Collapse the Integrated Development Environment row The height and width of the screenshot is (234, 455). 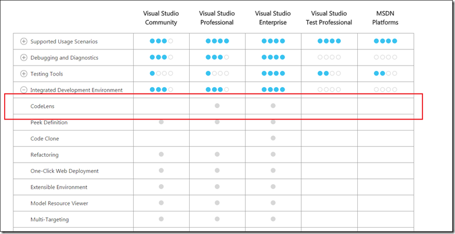23,90
